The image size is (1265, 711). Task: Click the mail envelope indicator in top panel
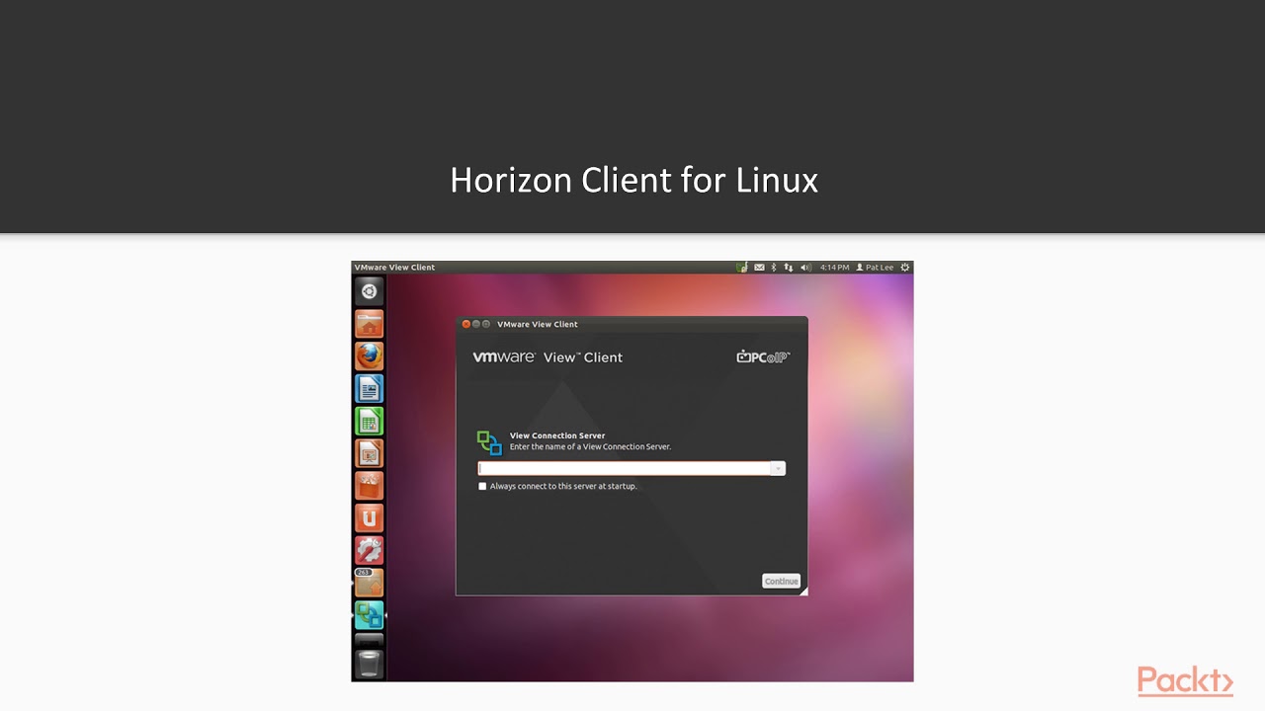759,268
